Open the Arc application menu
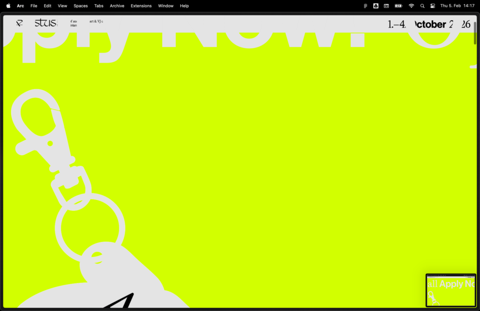Image resolution: width=480 pixels, height=311 pixels. point(21,6)
